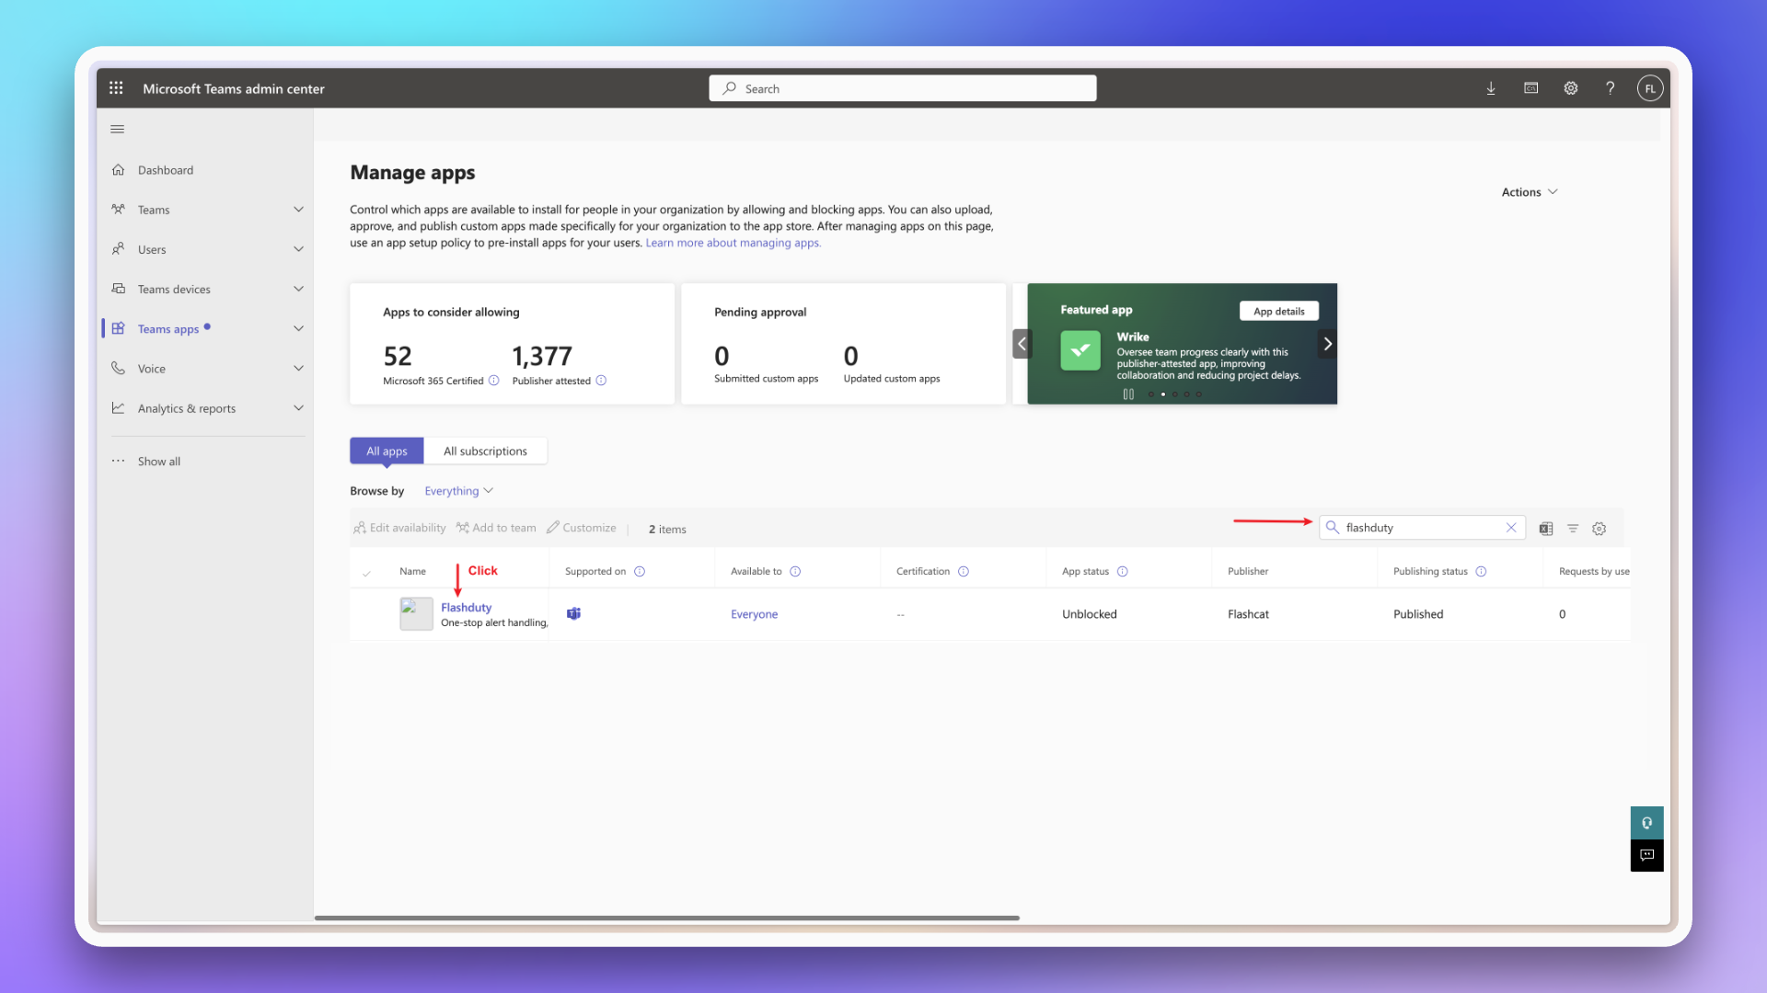Open the Flashduty app link
This screenshot has width=1767, height=993.
466,608
